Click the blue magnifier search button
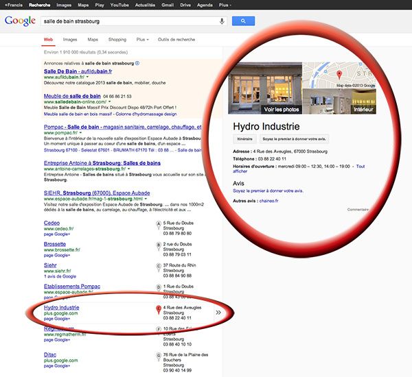Screen dimensions: 412x377 [x=243, y=21]
